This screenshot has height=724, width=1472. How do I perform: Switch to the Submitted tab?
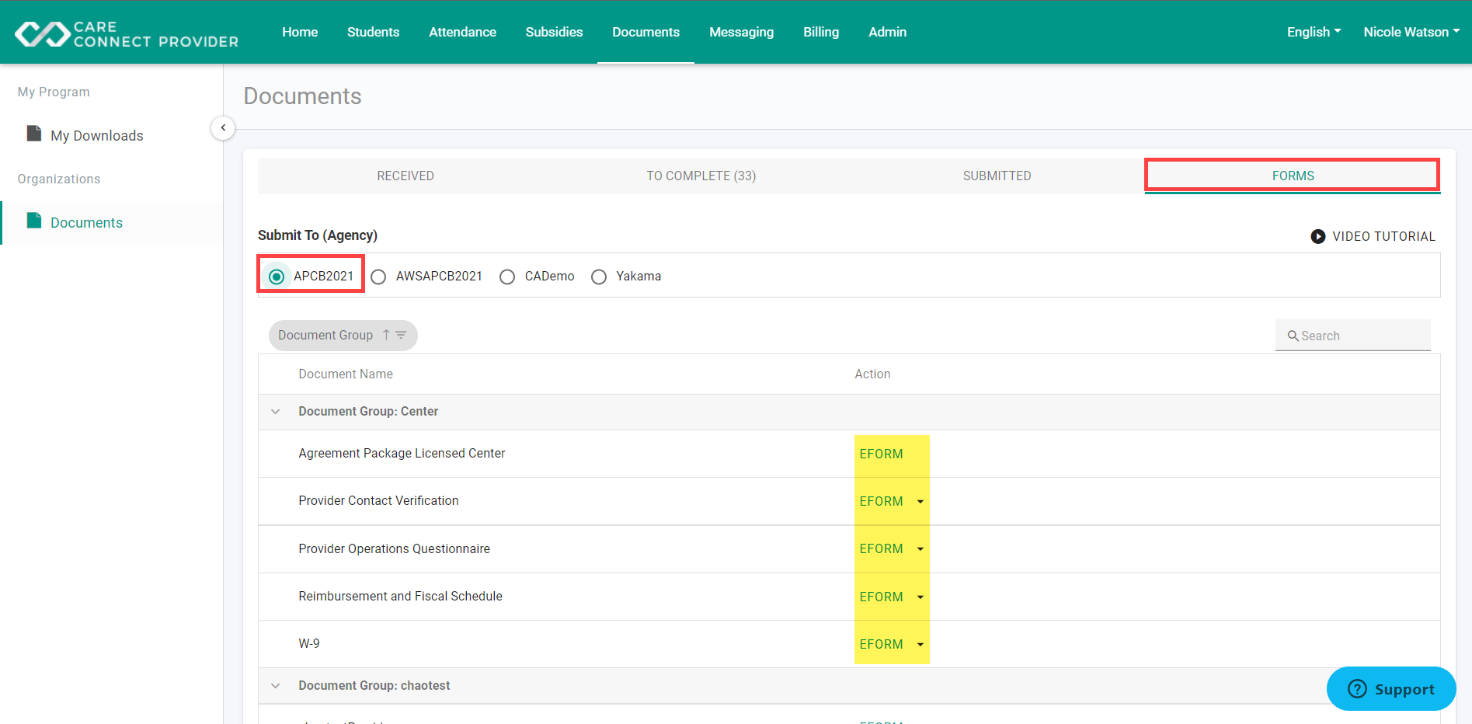pyautogui.click(x=997, y=176)
